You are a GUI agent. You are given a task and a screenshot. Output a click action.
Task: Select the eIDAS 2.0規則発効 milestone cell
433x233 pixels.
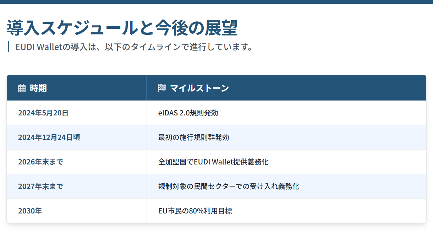pyautogui.click(x=188, y=113)
